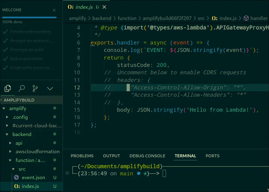Toggle the Finish onboarding checkmark
Image resolution: width=269 pixels, height=192 pixels.
(x=5, y=32)
